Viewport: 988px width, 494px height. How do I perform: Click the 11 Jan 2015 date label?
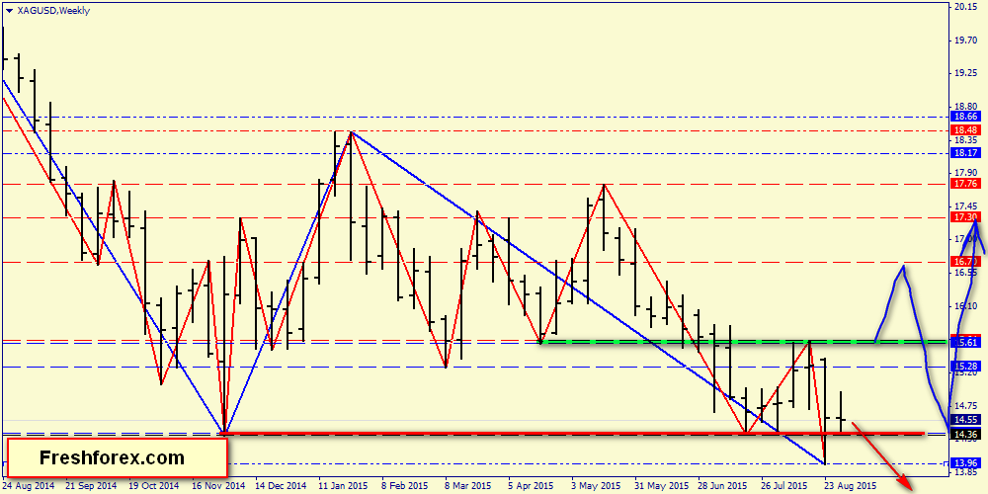(344, 486)
